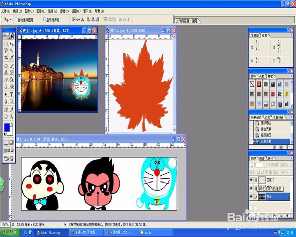Select the History Brush tool
Screen dimensions: 296x237
(x=12, y=72)
